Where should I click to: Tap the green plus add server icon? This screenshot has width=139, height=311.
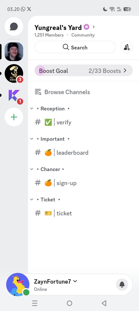tap(14, 117)
